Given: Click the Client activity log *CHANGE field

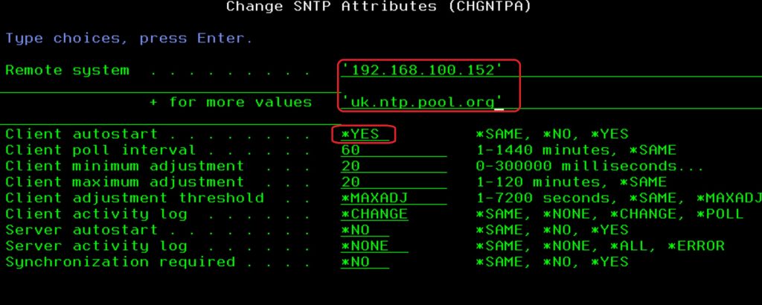Looking at the screenshot, I should tap(374, 214).
